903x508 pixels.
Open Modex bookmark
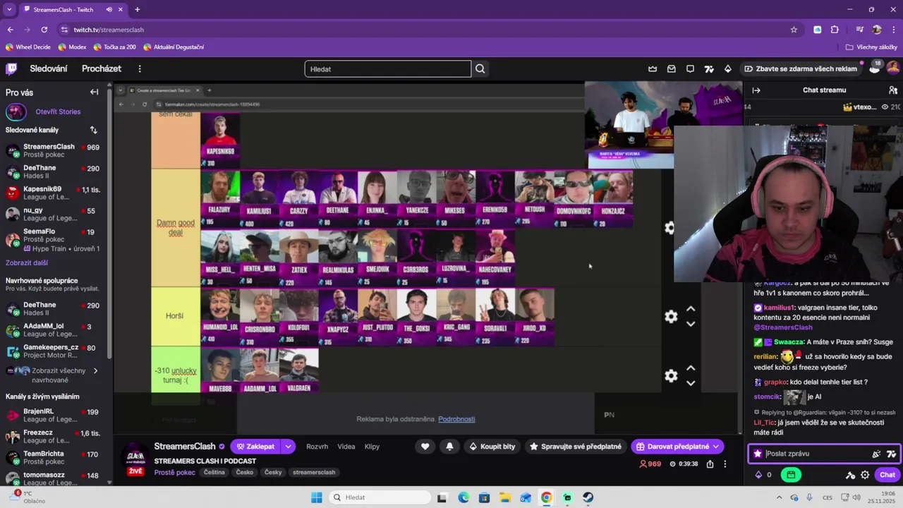click(x=73, y=47)
